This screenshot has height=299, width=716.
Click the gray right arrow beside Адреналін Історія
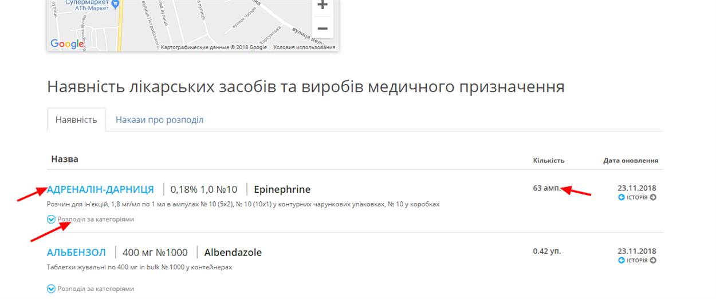(x=652, y=198)
